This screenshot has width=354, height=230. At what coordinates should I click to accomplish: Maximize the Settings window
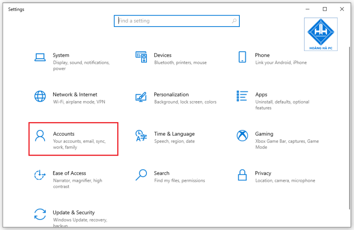[x=325, y=9]
